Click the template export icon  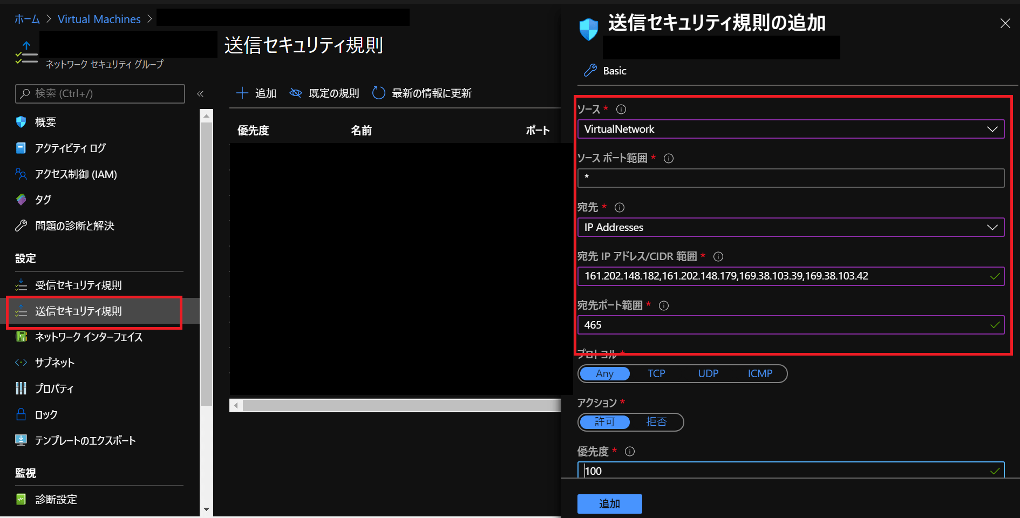(21, 440)
